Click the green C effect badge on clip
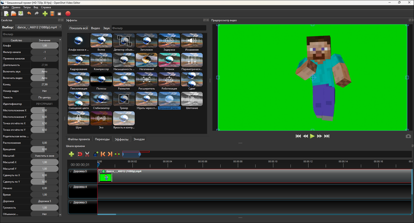The height and width of the screenshot is (223, 414). tap(104, 172)
